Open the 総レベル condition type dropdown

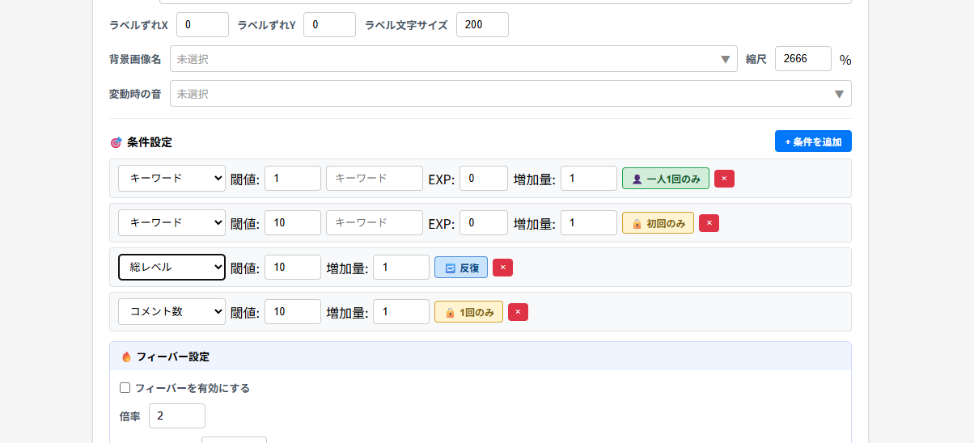tap(172, 267)
